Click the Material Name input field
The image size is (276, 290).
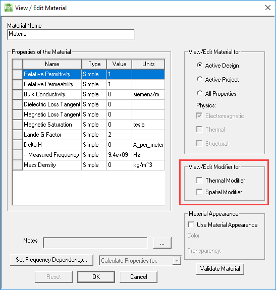[71, 34]
